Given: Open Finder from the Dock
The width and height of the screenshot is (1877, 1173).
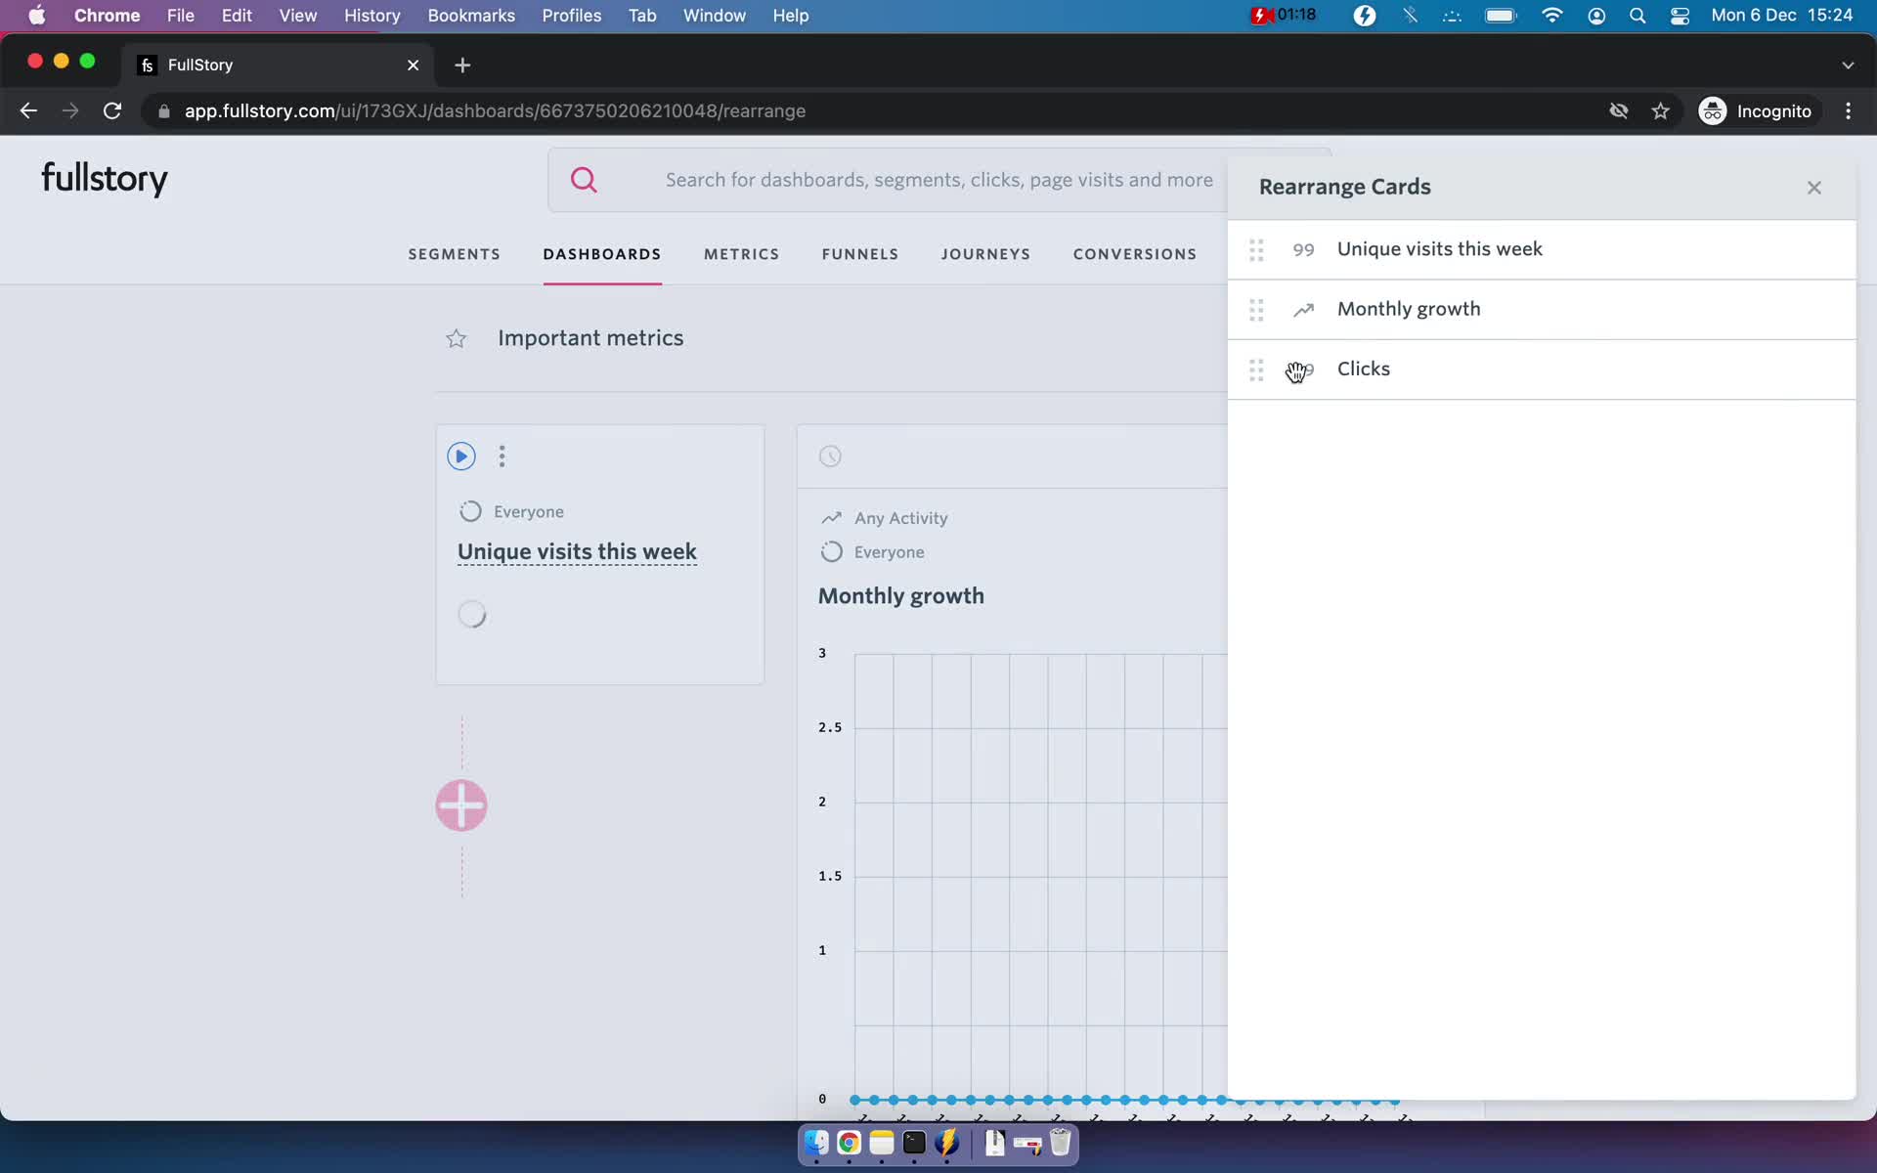Looking at the screenshot, I should [x=816, y=1143].
